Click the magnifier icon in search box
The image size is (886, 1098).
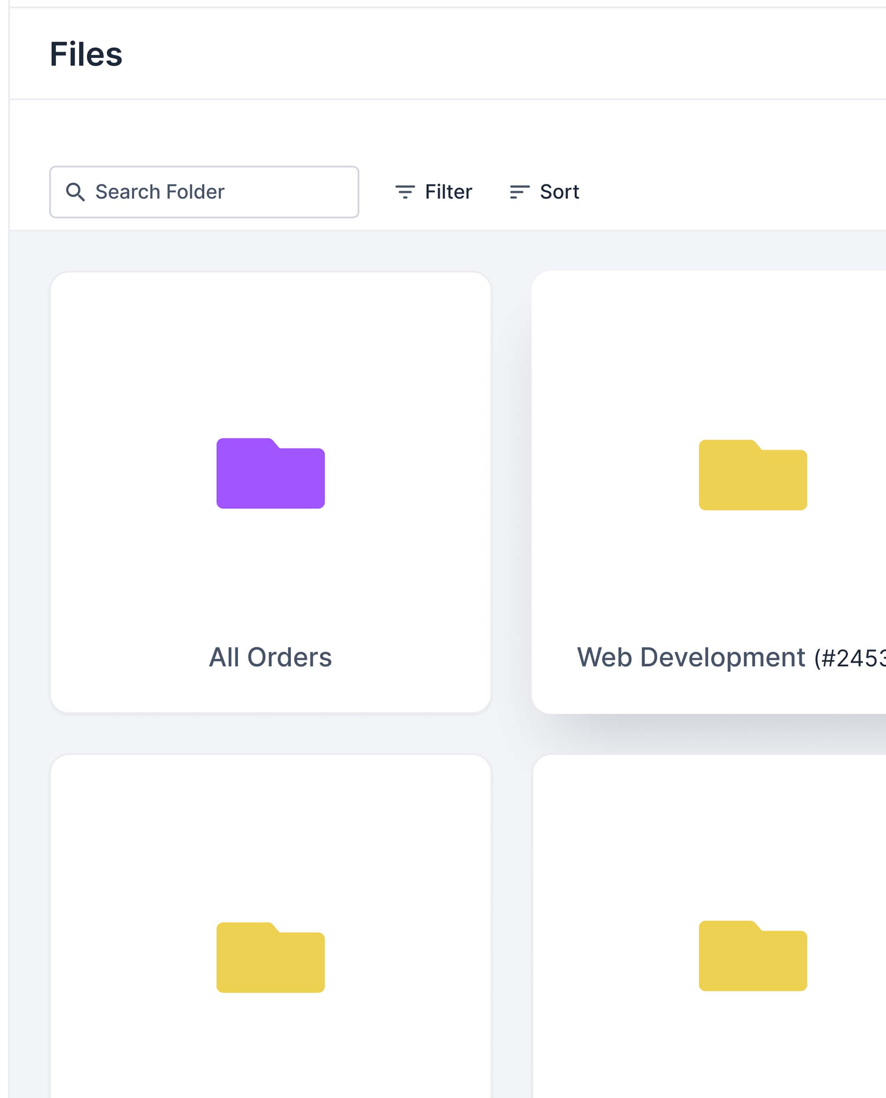point(75,192)
